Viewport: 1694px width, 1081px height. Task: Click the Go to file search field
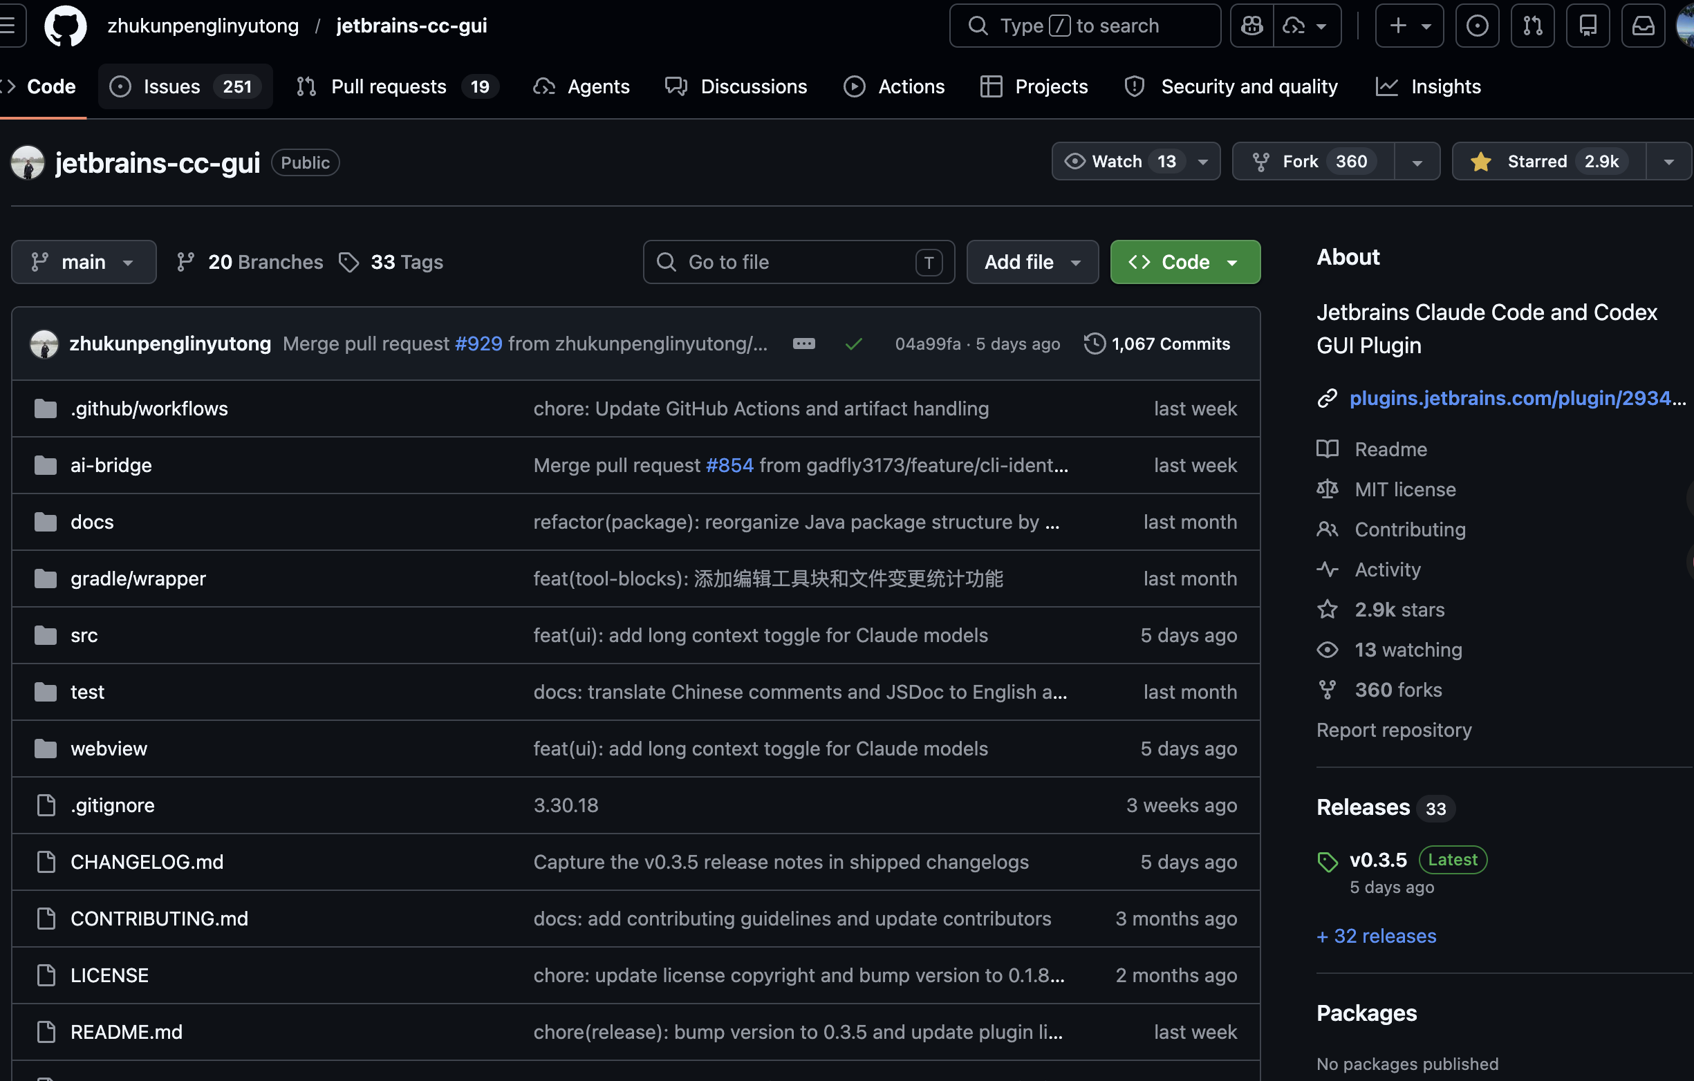799,263
